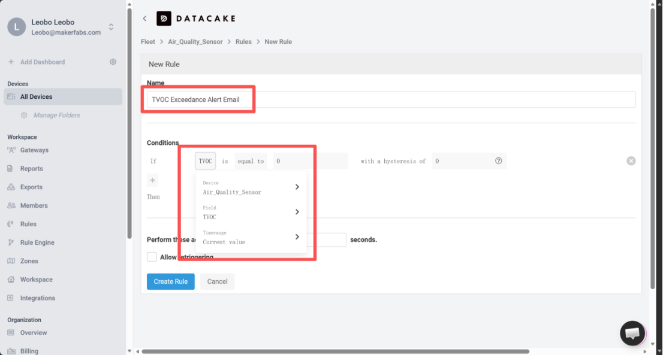Expand the account switcher arrows
Screen dimensions: 663x355
pos(111,27)
